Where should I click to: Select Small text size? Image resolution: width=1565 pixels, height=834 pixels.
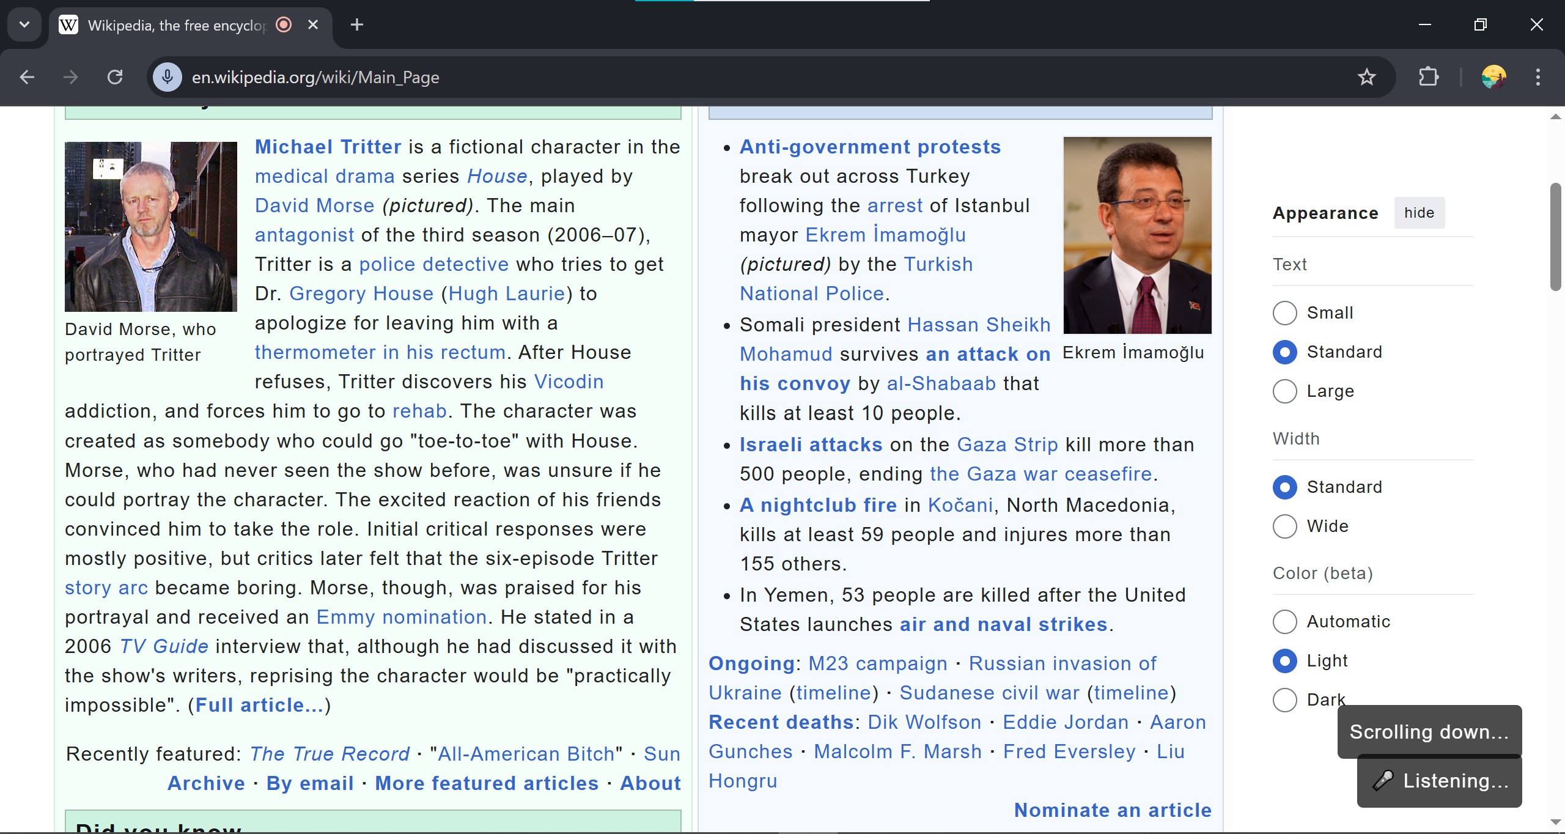coord(1284,313)
